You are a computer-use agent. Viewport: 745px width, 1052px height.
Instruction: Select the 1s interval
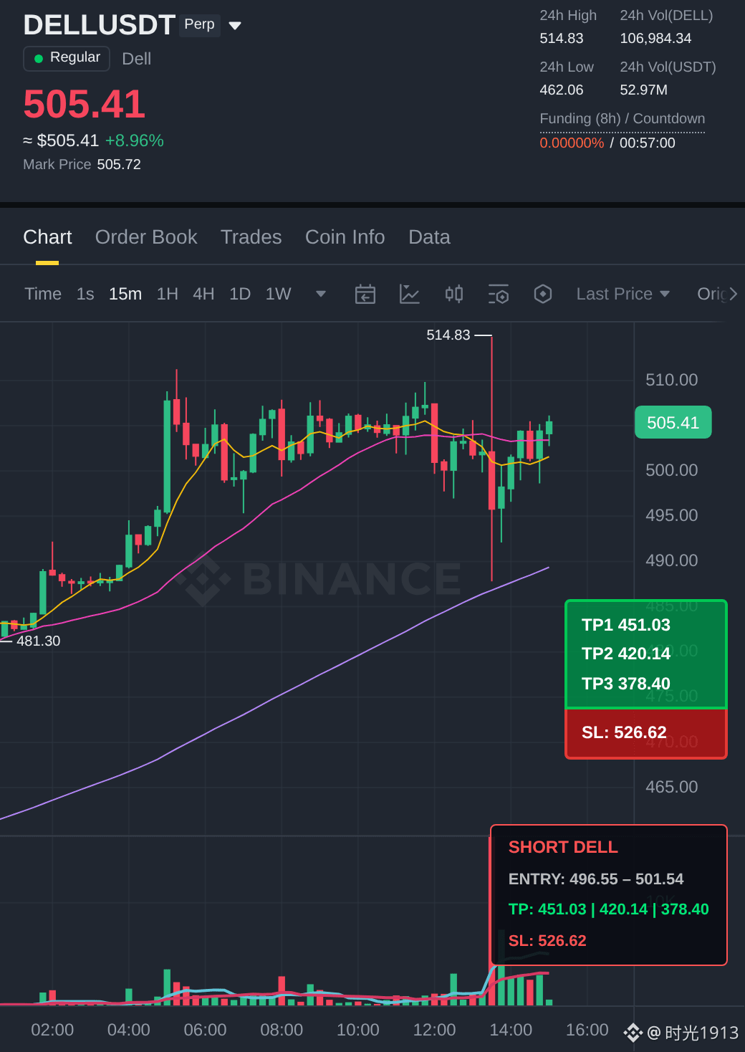[x=85, y=294]
